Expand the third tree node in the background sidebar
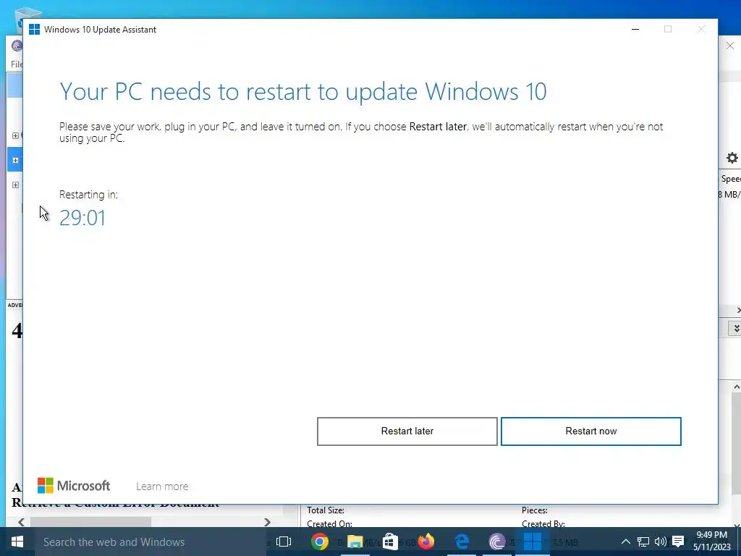The height and width of the screenshot is (556, 741). [x=16, y=185]
